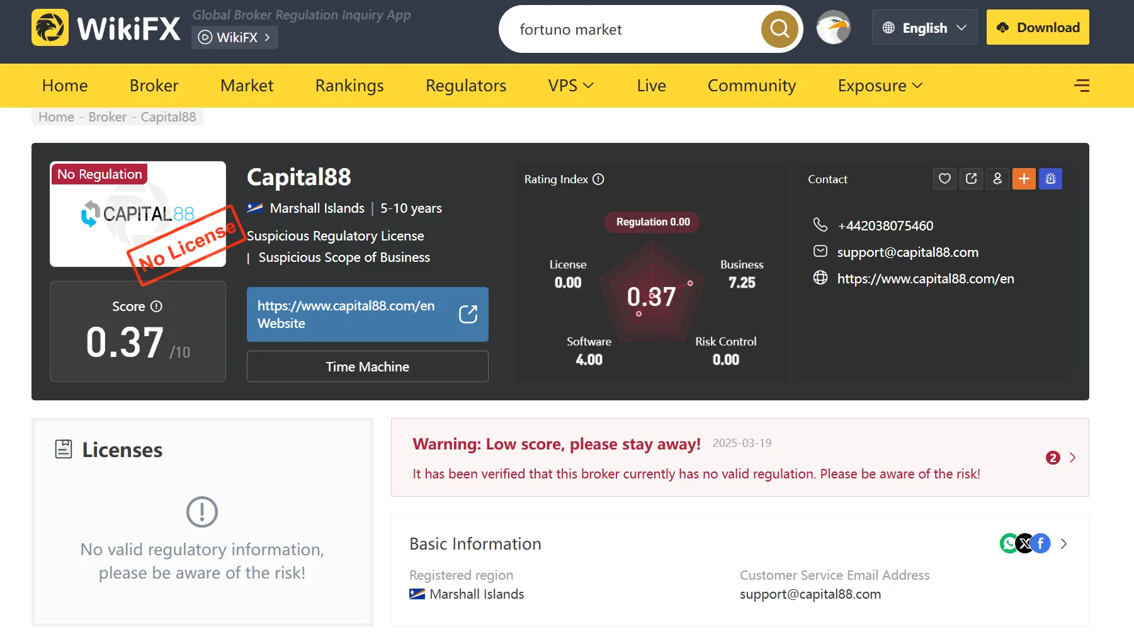Click the yellow Download button
The height and width of the screenshot is (644, 1134).
[1038, 27]
